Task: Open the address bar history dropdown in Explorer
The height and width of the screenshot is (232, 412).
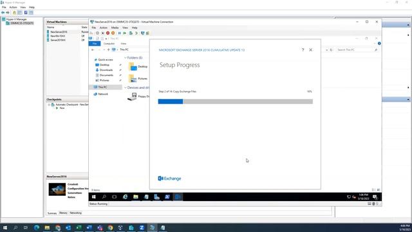Action: click(x=326, y=50)
